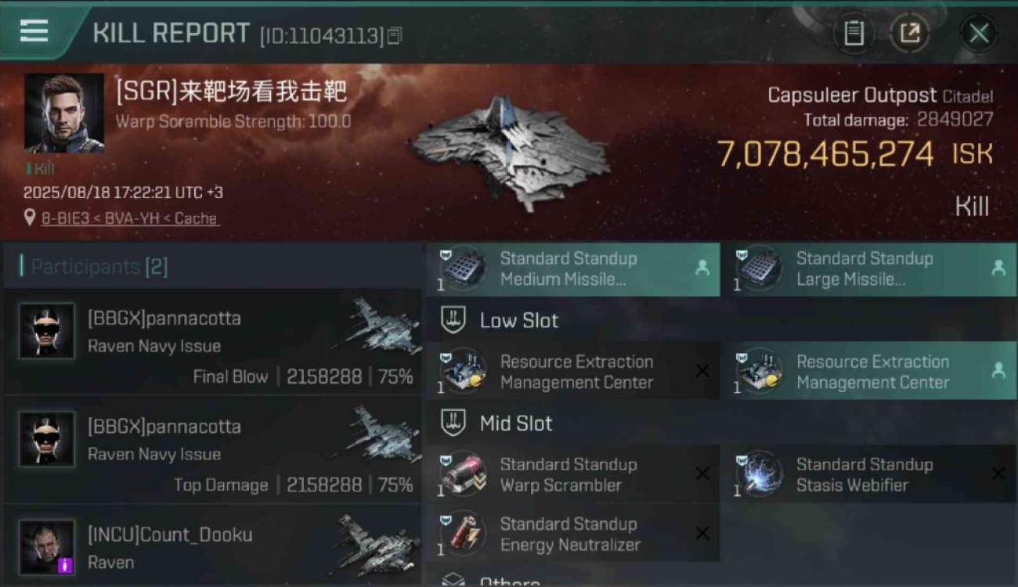View victim pilot portrait
This screenshot has width=1018, height=587.
click(x=64, y=113)
